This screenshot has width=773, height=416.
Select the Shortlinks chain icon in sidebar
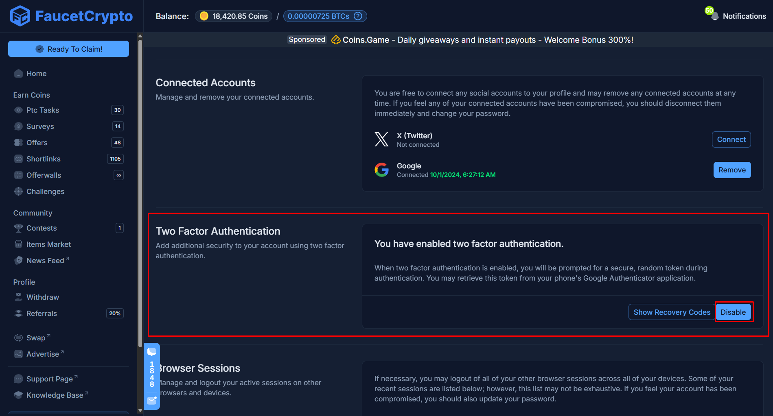coord(18,159)
